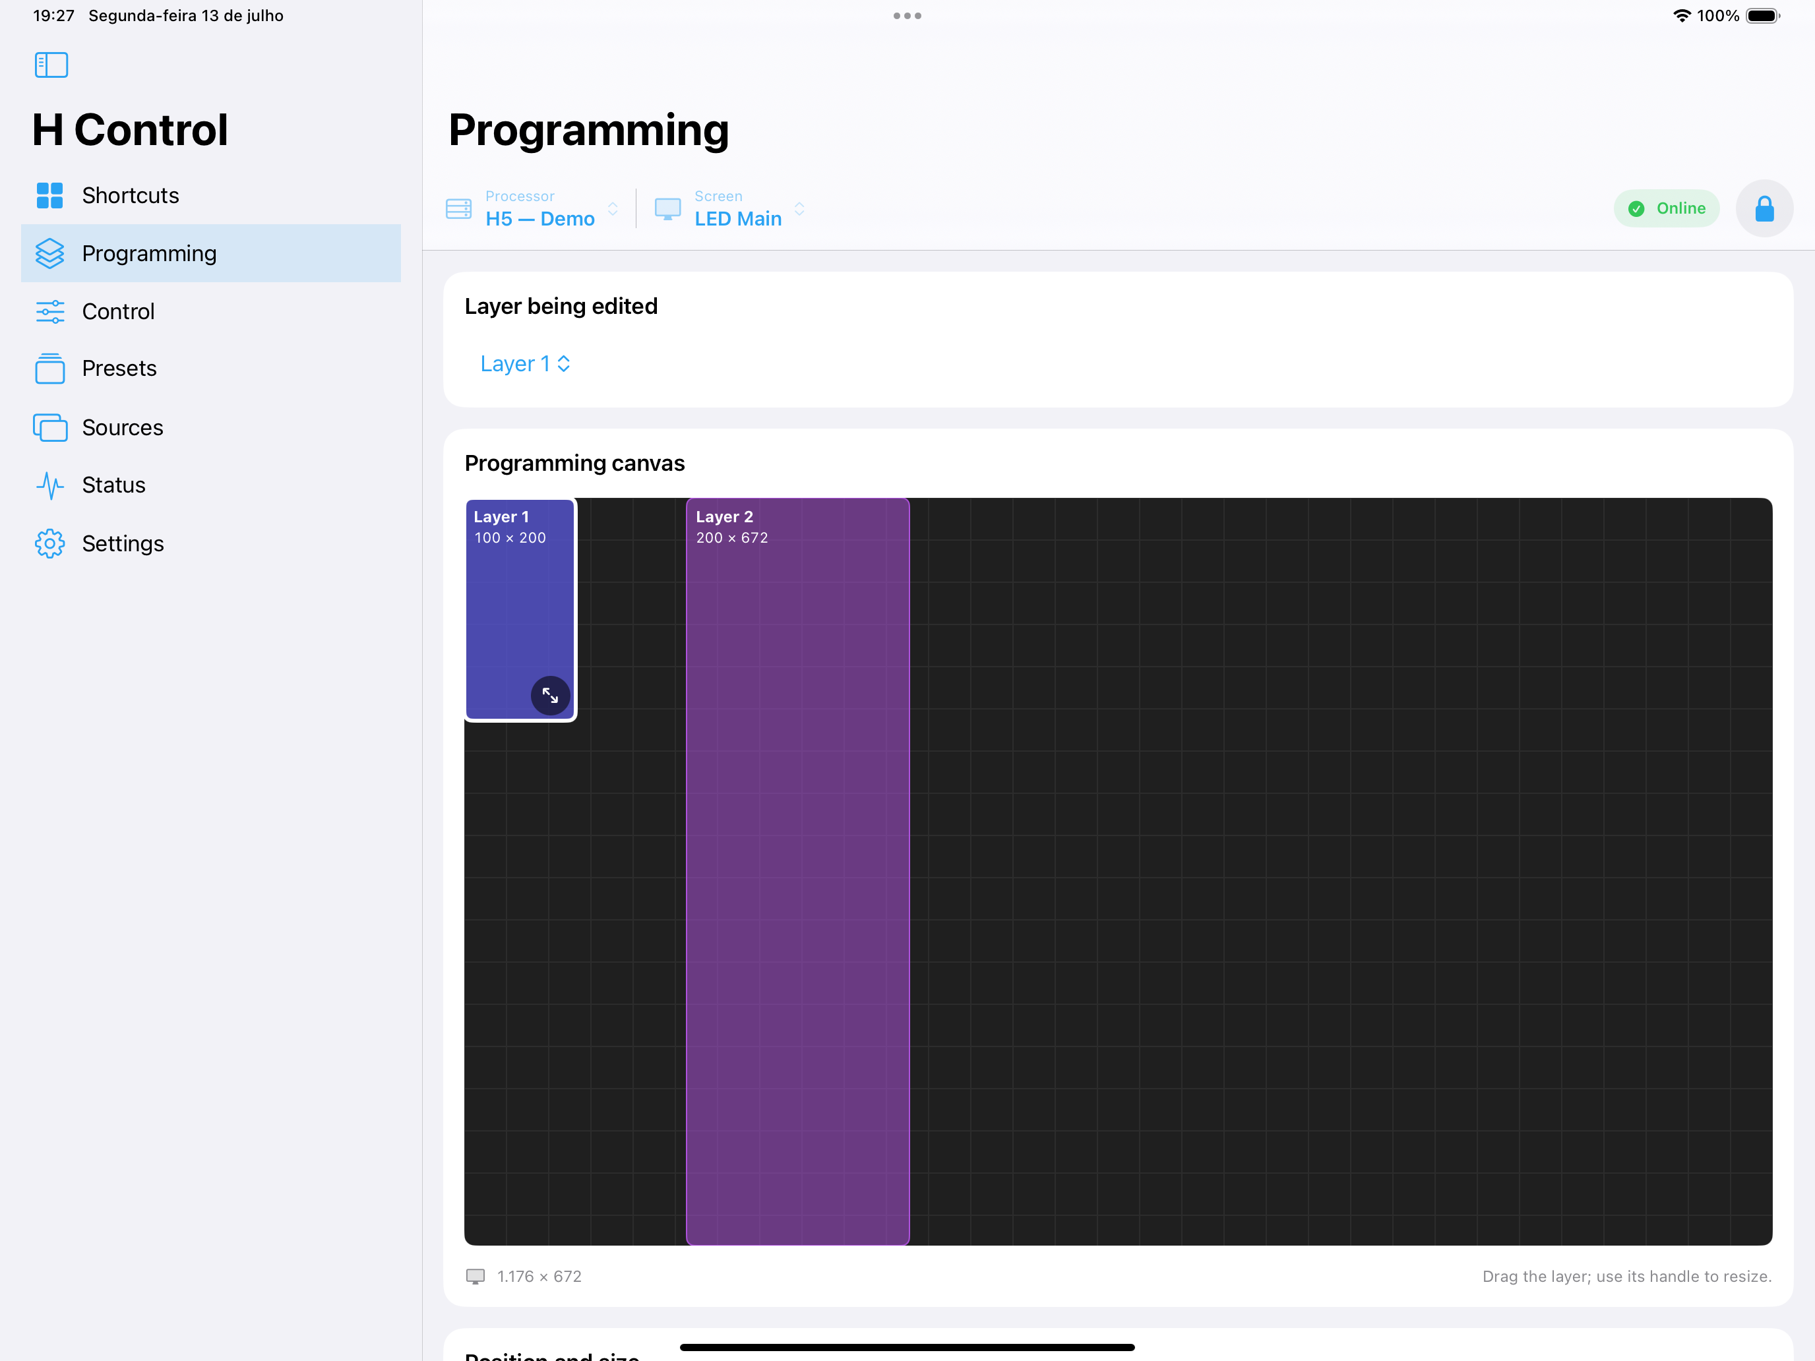Click the Presets stack icon
Viewport: 1815px width, 1361px height.
click(x=49, y=369)
